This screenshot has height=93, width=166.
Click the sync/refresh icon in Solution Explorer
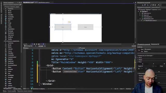[151, 5]
